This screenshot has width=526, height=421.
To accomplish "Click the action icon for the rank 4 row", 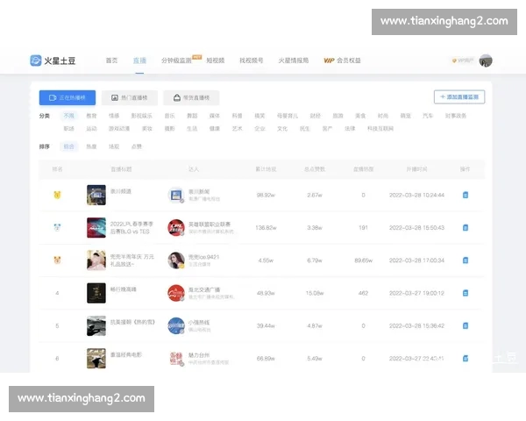I will point(466,293).
